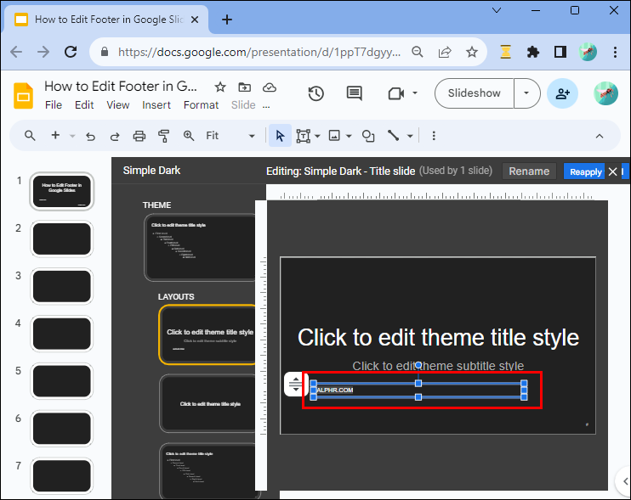Open the Chrome three-dot menu

click(615, 52)
